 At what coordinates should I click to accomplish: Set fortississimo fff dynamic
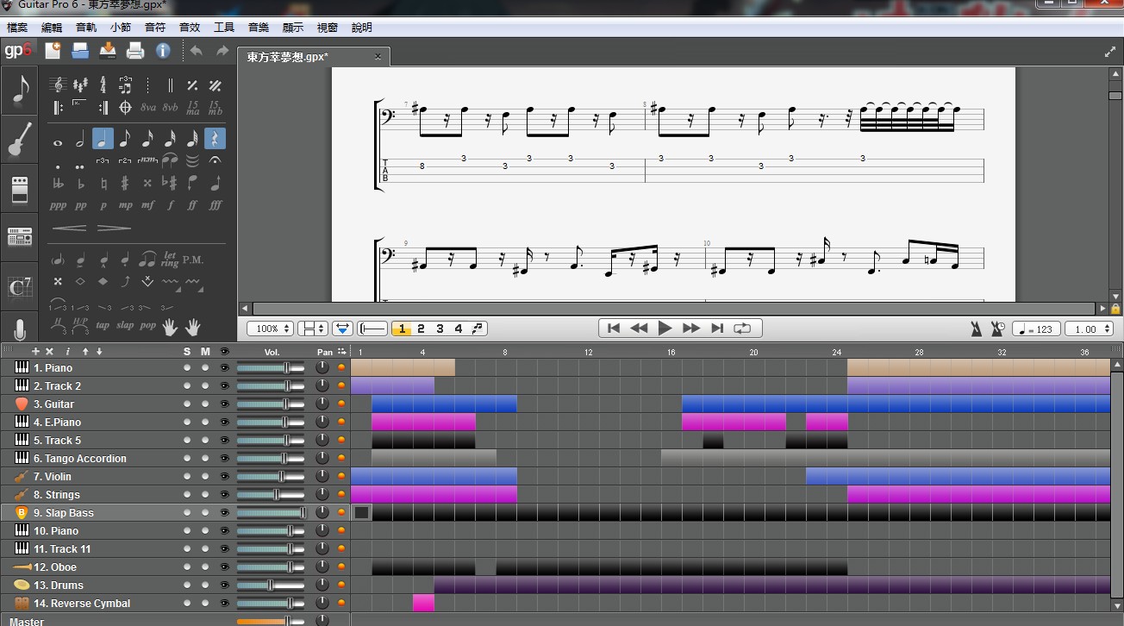pos(215,205)
